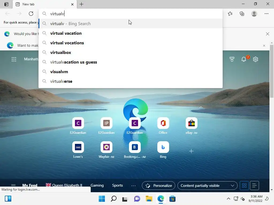This screenshot has width=274, height=205.
Task: Select 'virtualv - Bing Search' suggestion
Action: click(131, 23)
